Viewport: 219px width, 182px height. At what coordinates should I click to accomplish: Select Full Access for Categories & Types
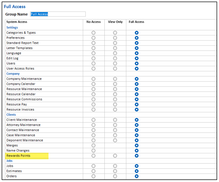(136, 33)
